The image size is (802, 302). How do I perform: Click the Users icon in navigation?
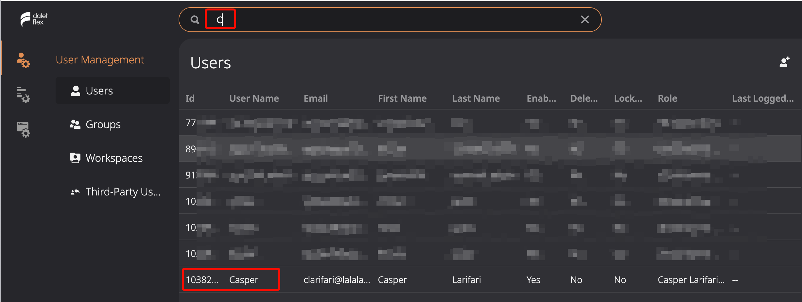[76, 91]
